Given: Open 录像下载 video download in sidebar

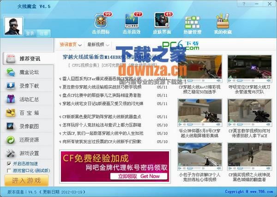Looking at the screenshot, I should (28, 86).
